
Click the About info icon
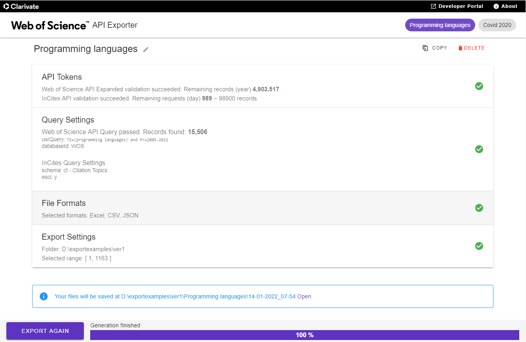tap(496, 6)
